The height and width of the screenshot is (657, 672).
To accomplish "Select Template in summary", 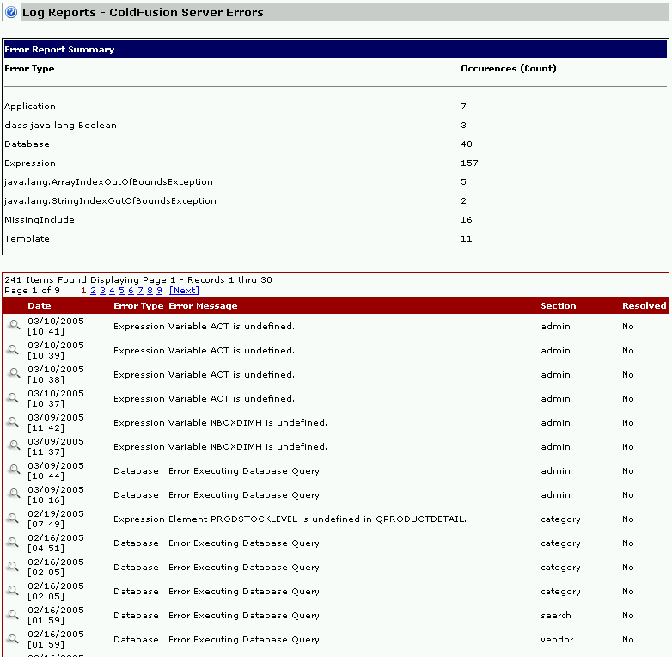I will (27, 238).
